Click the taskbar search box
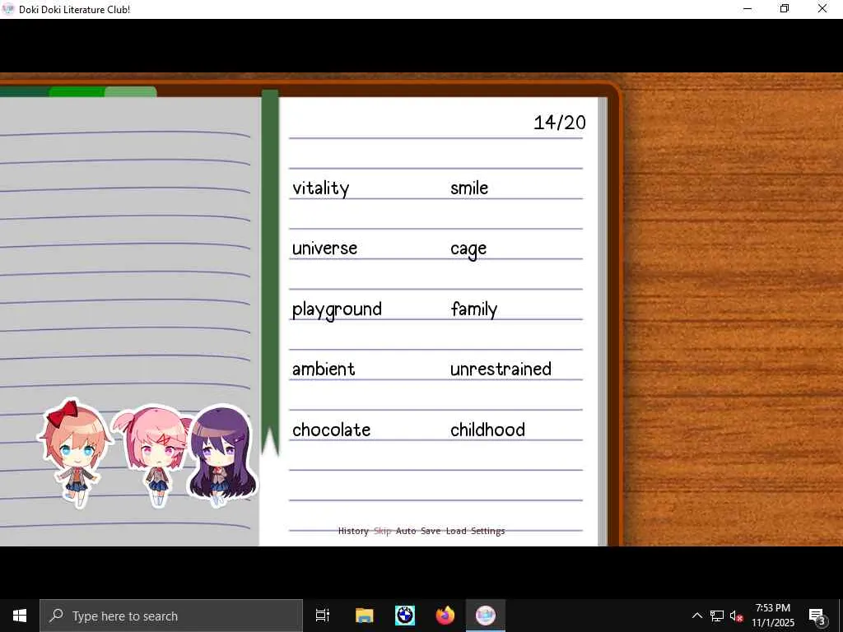The width and height of the screenshot is (843, 632). (x=171, y=616)
